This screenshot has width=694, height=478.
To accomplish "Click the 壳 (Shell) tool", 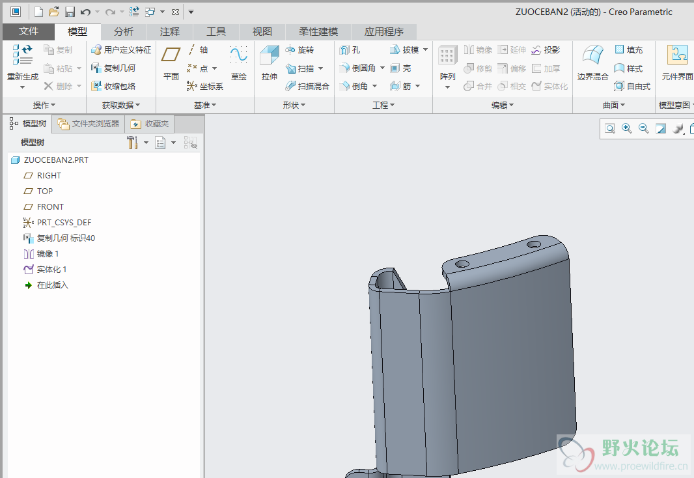I will [x=401, y=68].
